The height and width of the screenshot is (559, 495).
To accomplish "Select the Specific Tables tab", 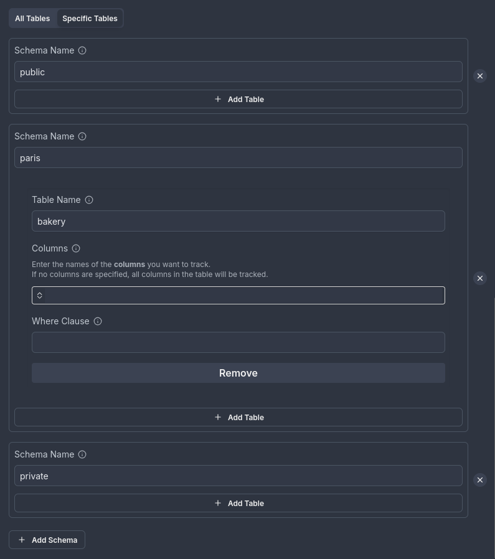I will [x=90, y=18].
